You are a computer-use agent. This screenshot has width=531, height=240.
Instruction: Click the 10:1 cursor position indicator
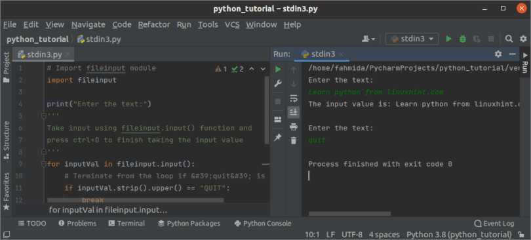tap(312, 235)
